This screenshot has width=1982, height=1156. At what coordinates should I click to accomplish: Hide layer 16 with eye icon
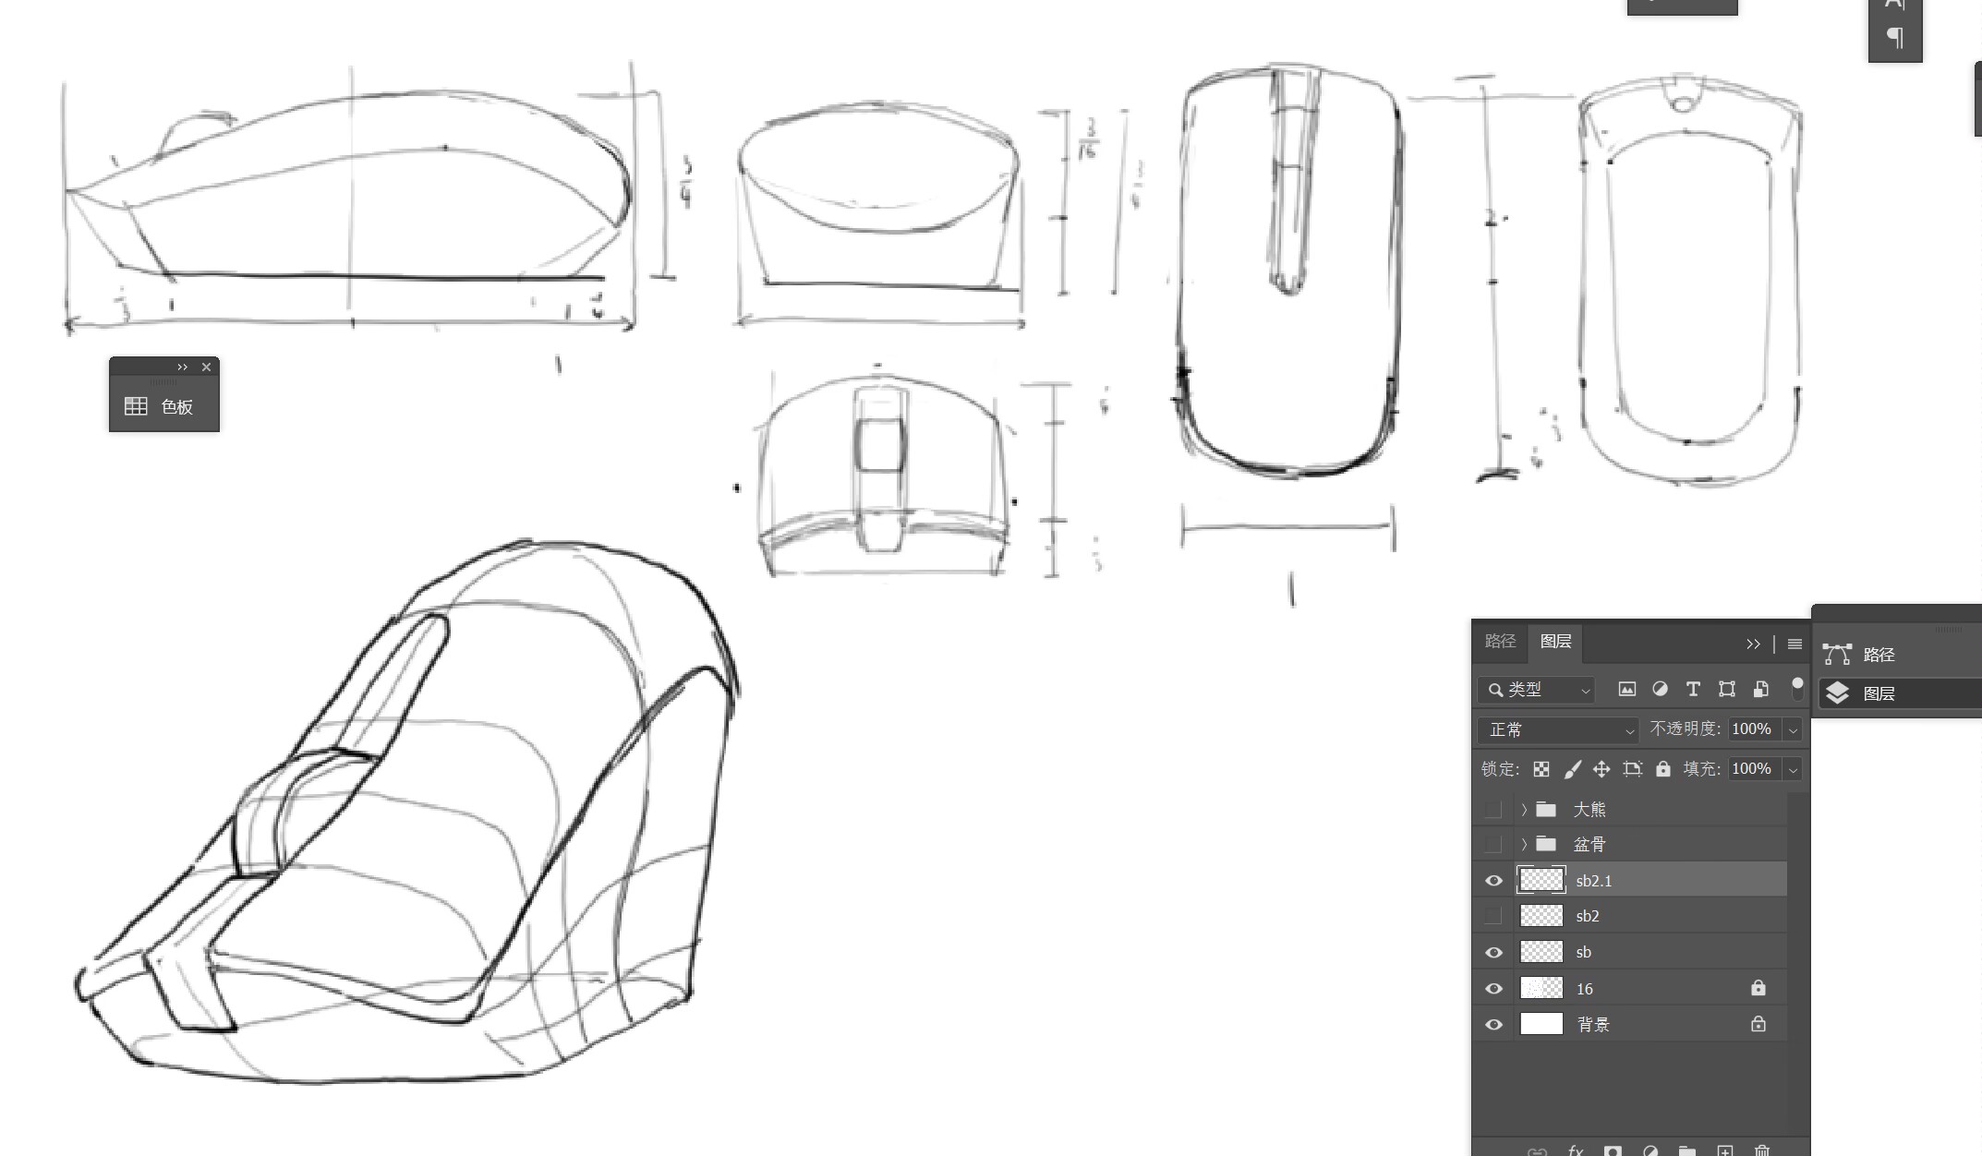click(1493, 989)
